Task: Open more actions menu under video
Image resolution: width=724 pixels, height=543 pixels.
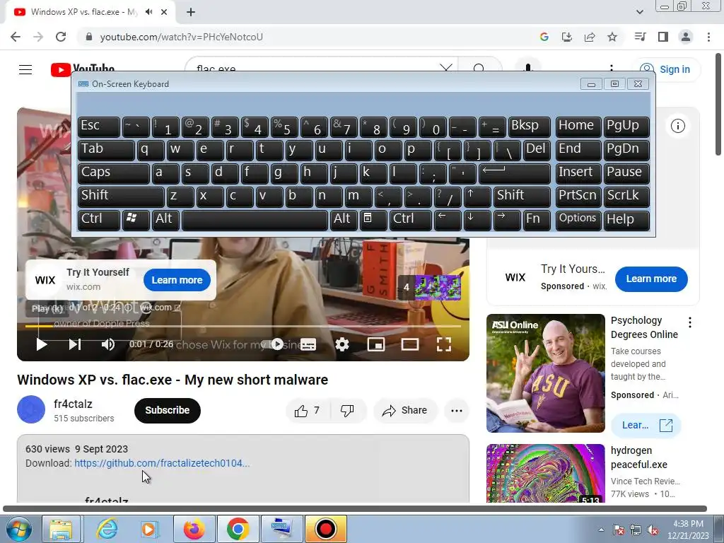Action: [457, 411]
